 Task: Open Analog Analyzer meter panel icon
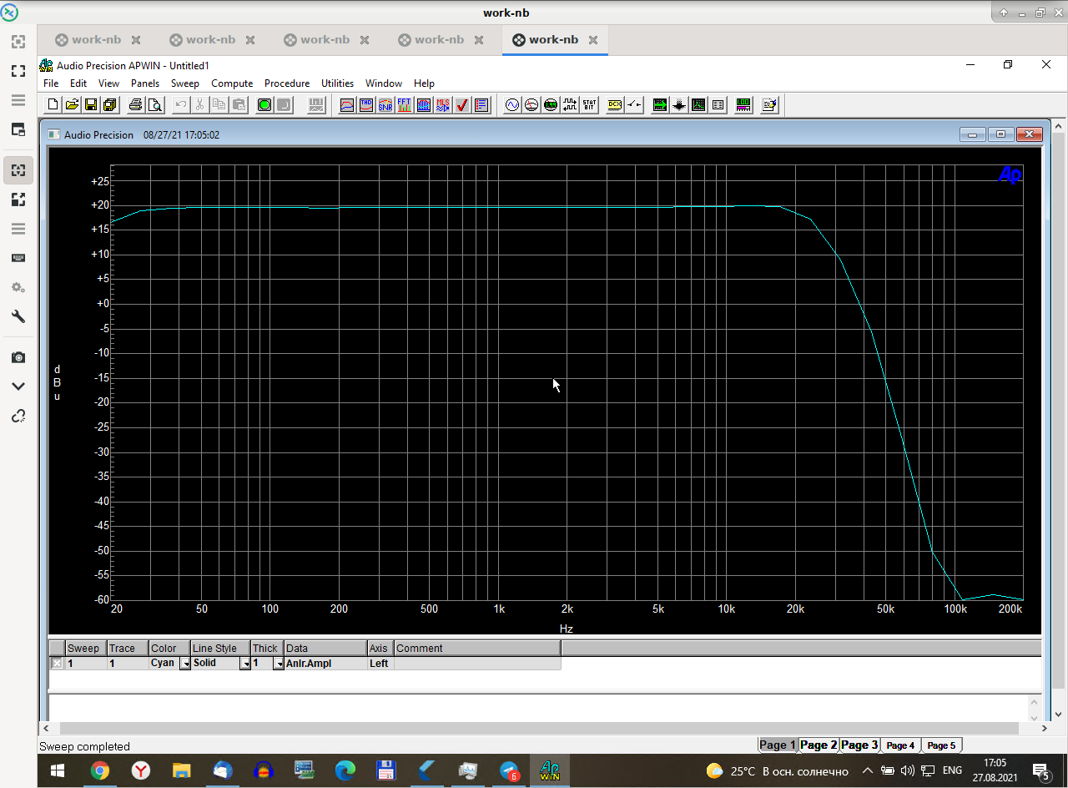tap(531, 104)
